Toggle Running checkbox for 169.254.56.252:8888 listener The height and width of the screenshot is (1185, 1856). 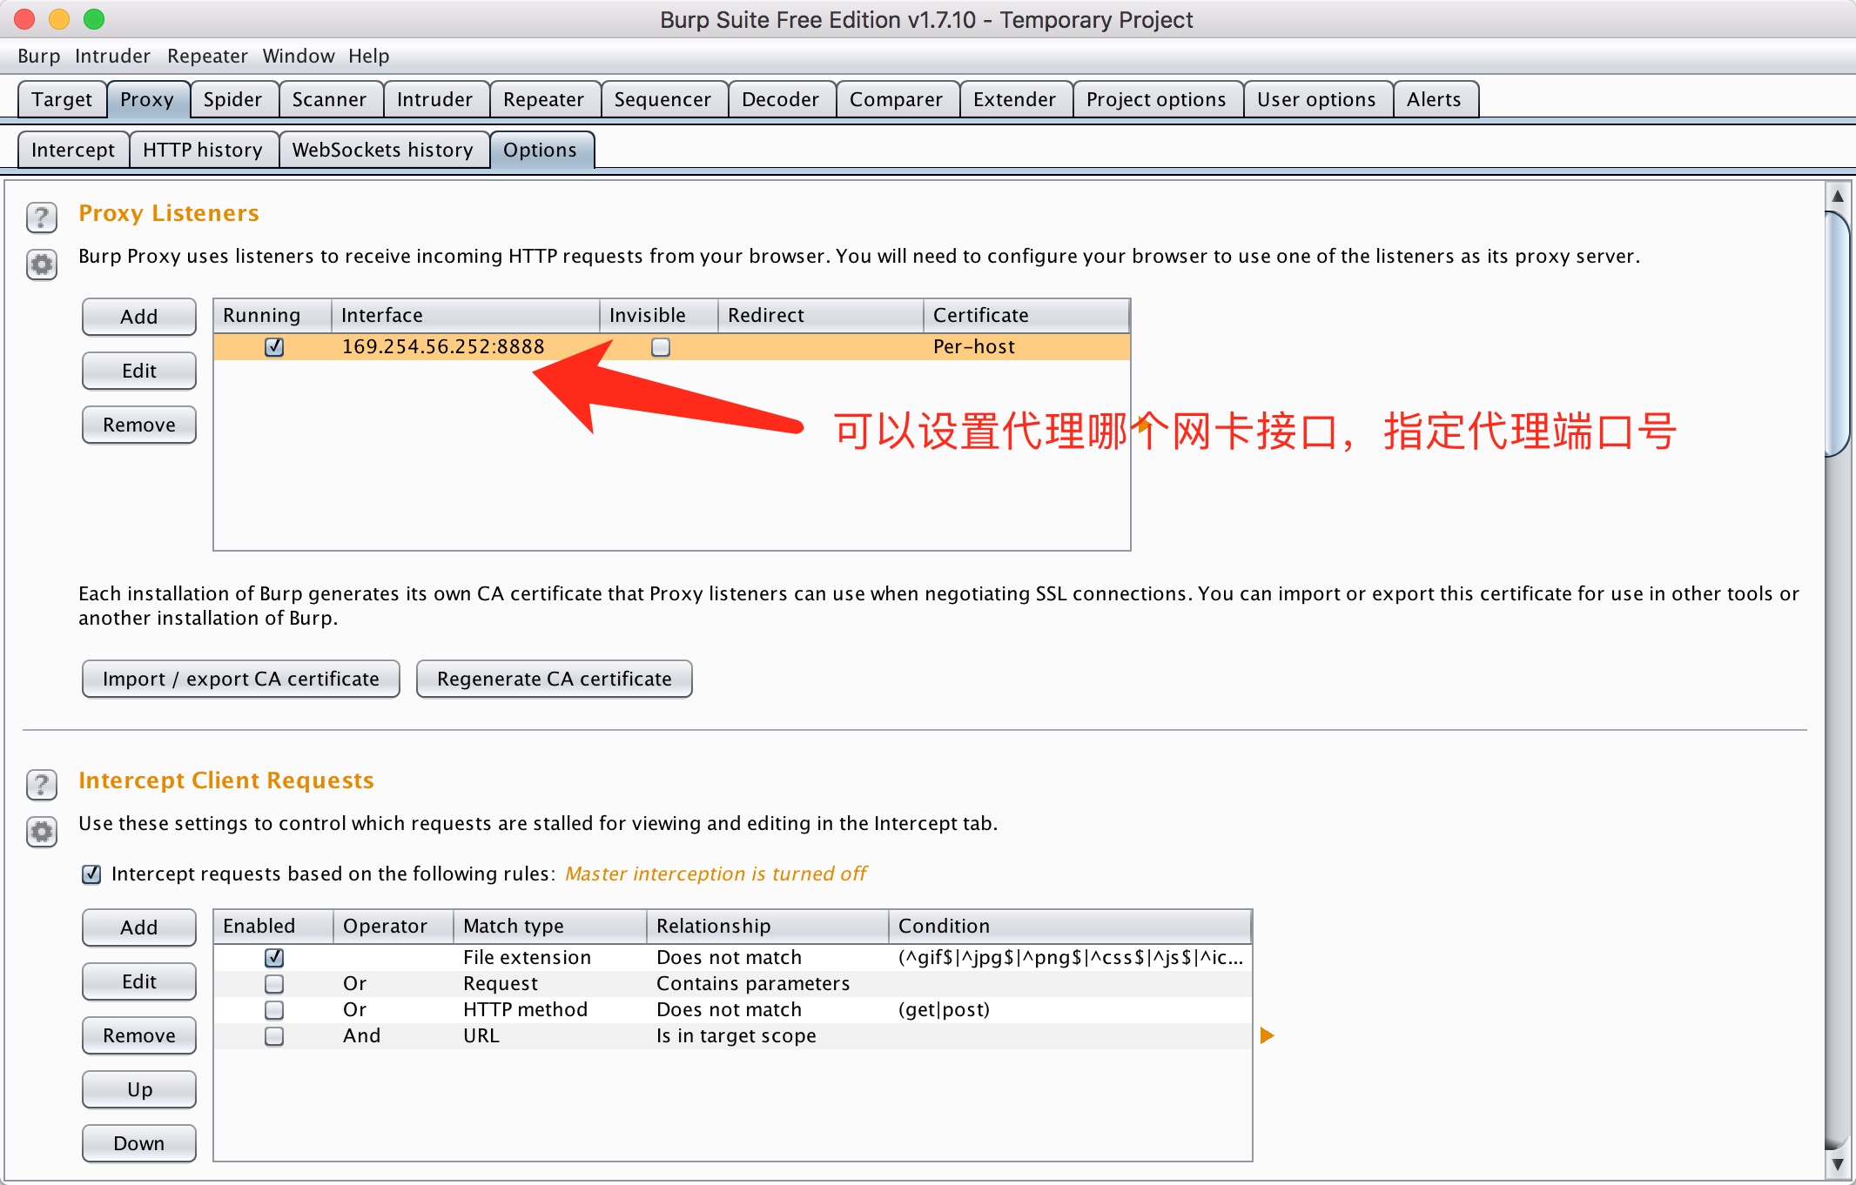click(x=274, y=347)
